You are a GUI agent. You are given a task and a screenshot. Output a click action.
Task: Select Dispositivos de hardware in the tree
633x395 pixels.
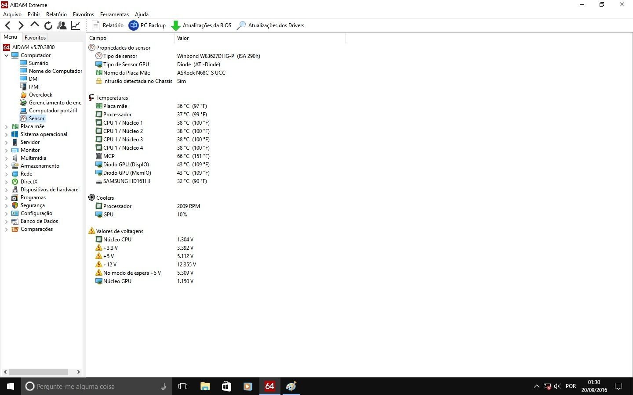click(49, 190)
